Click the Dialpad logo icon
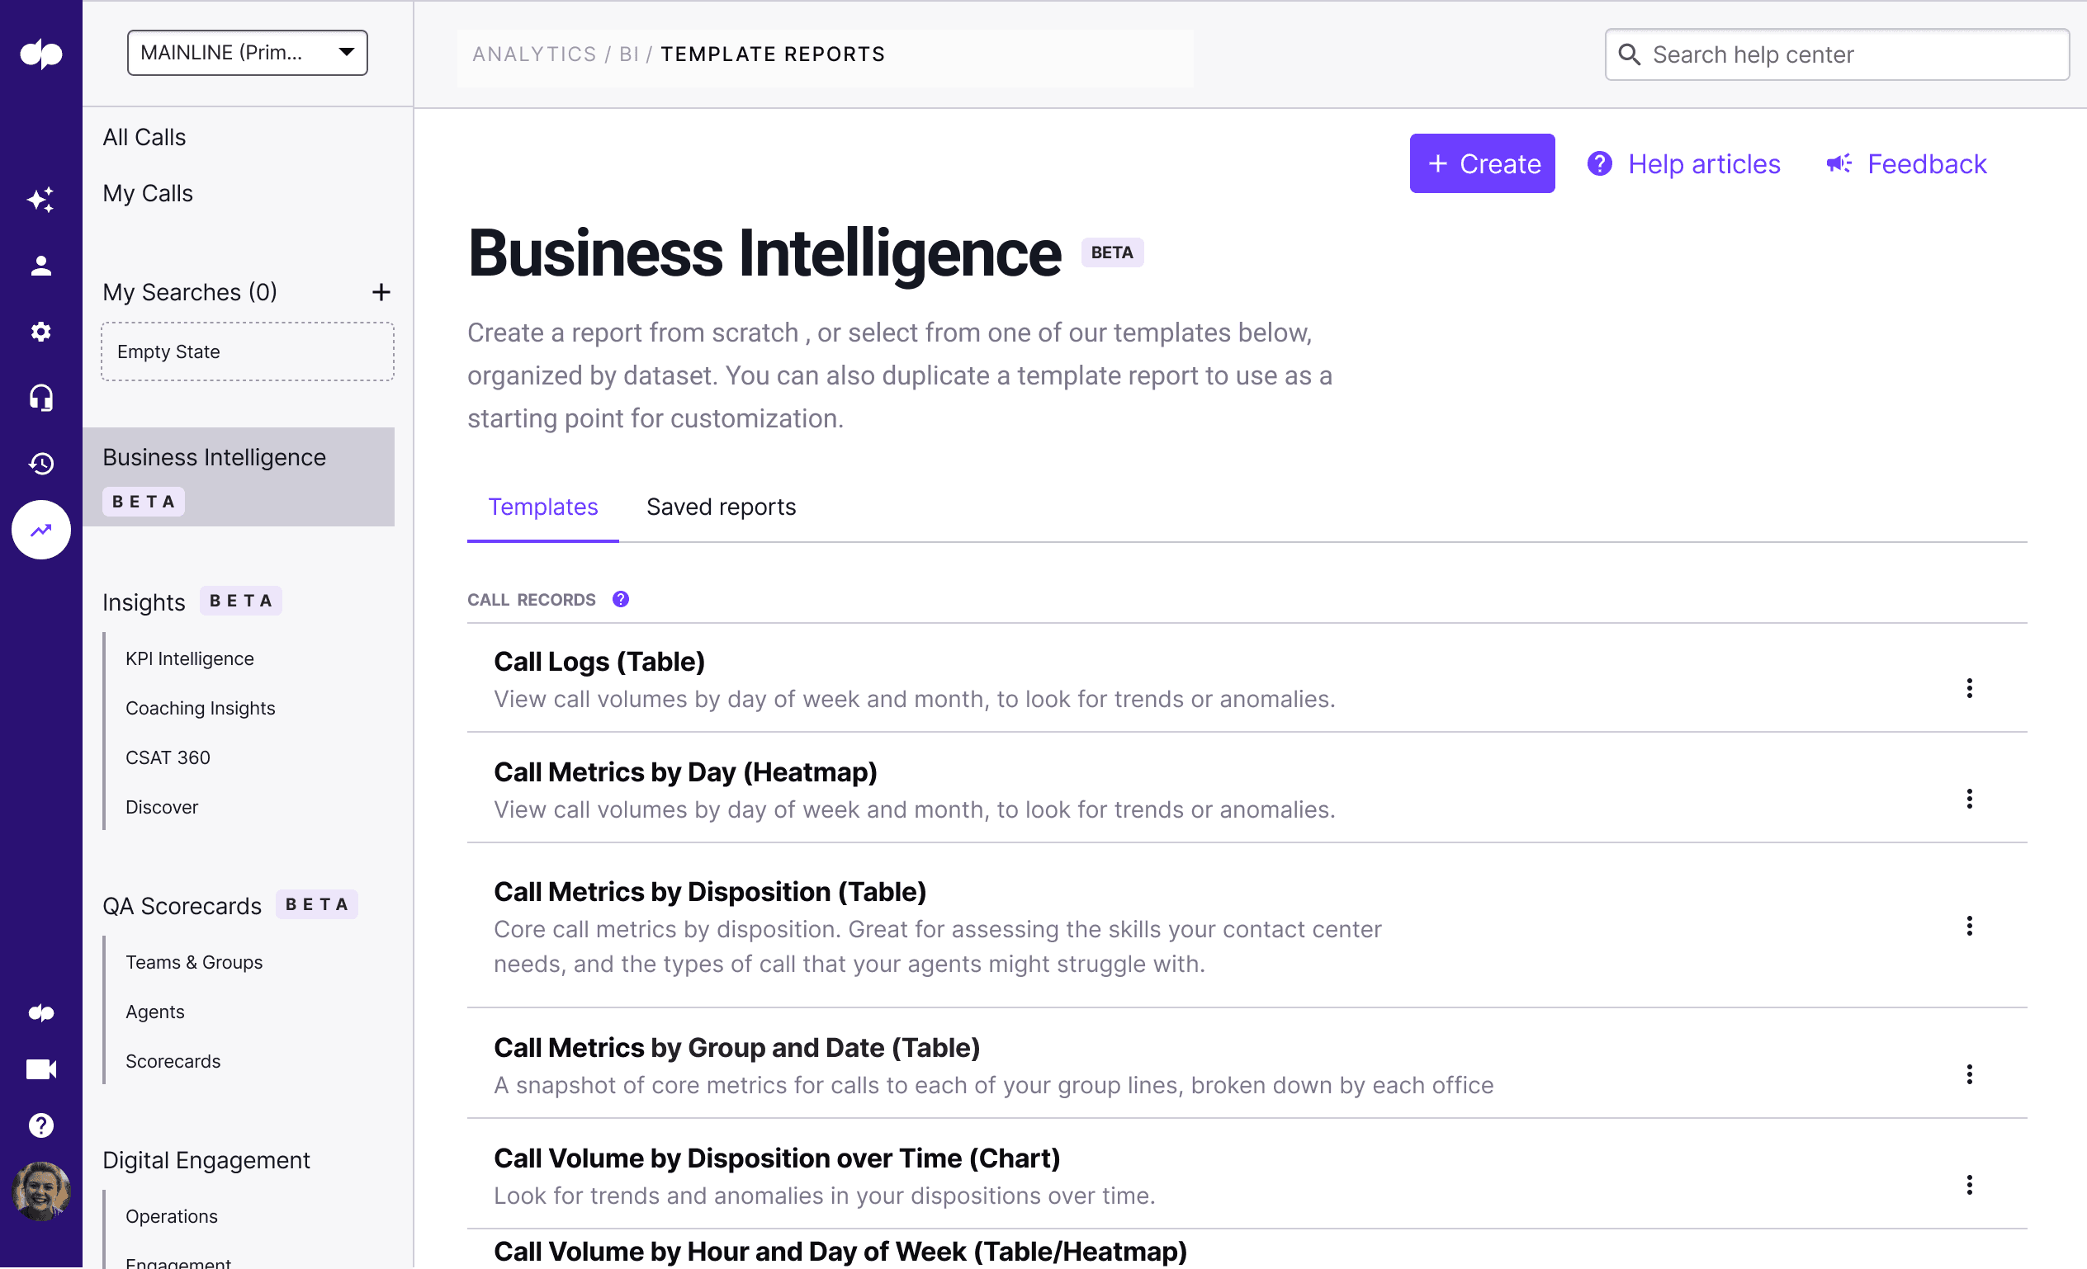 click(x=40, y=54)
